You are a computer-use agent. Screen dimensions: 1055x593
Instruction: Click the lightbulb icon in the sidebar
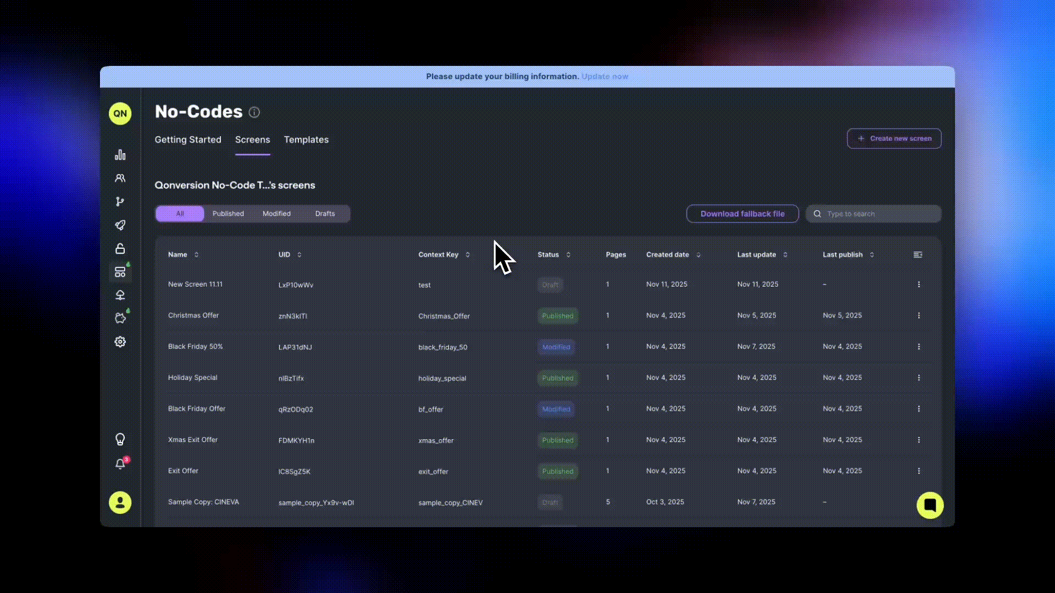coord(120,439)
